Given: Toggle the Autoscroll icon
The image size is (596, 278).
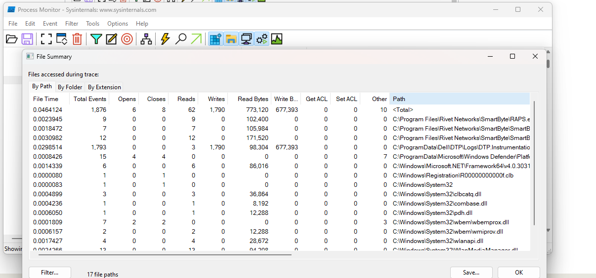Looking at the screenshot, I should tap(62, 39).
